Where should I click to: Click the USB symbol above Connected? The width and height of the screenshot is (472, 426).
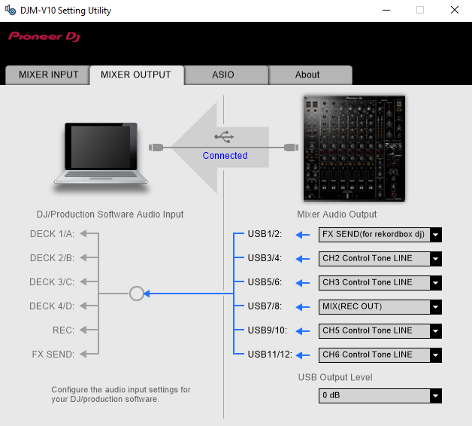pos(224,137)
